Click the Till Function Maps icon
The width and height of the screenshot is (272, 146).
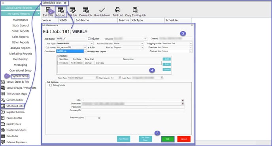point(3,94)
